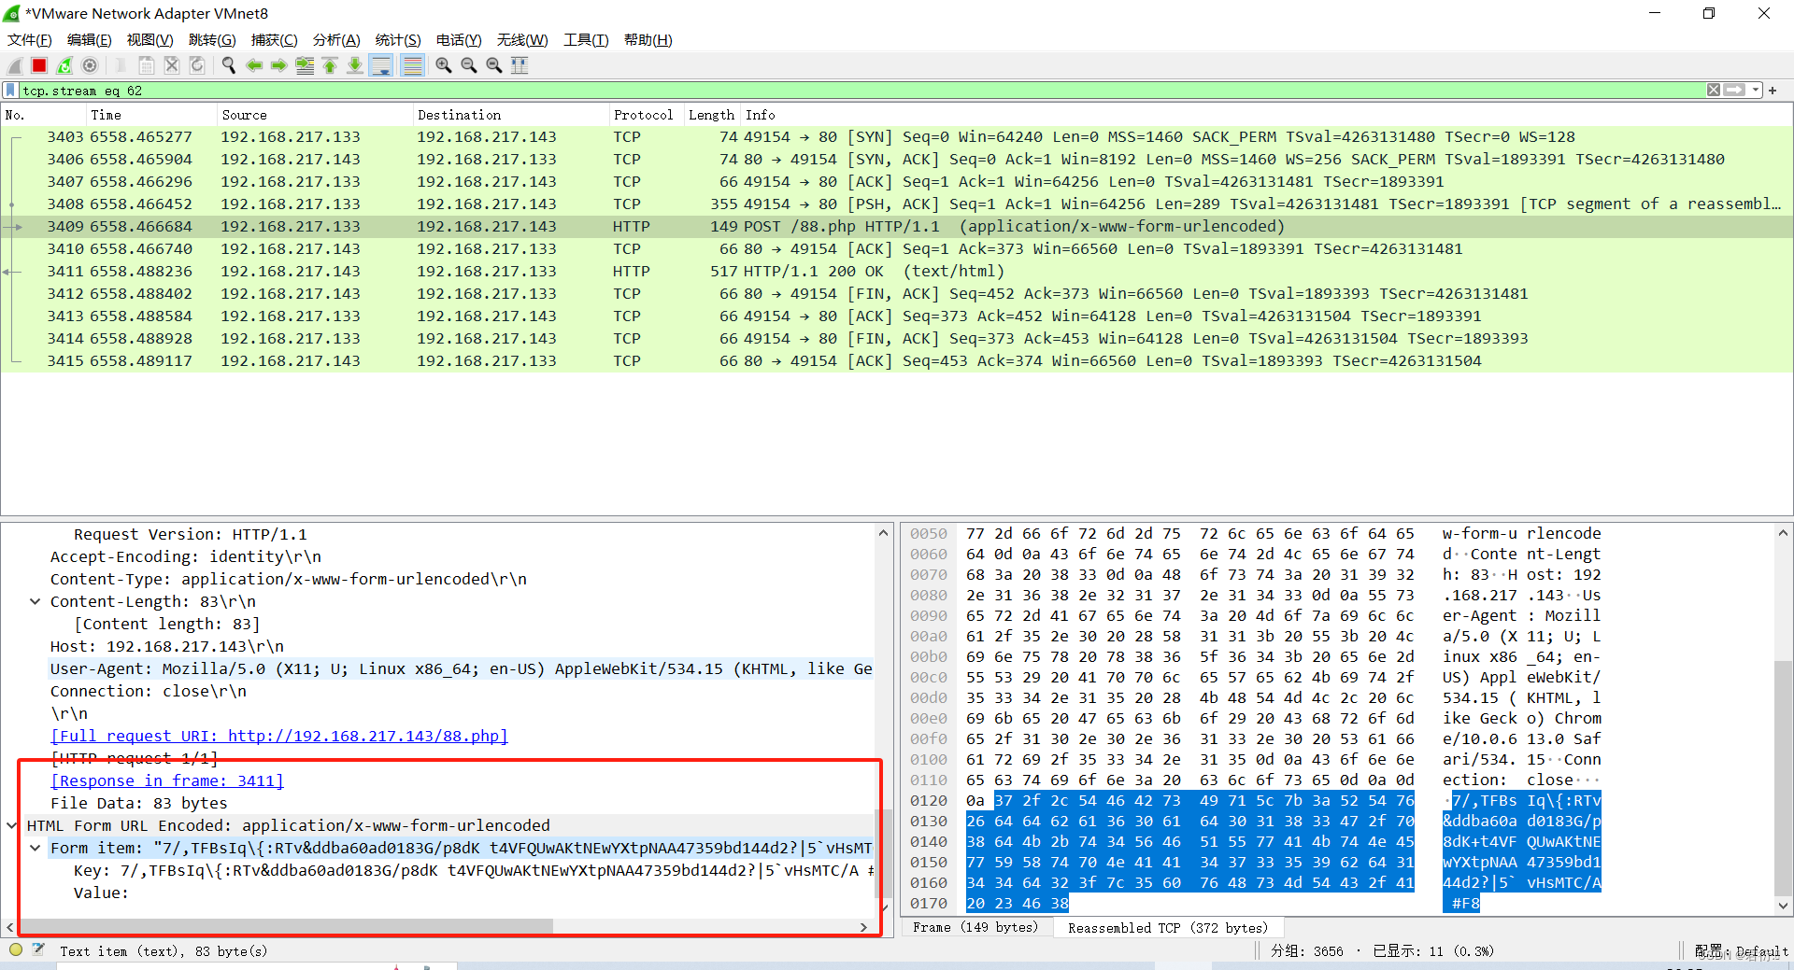Go back to previous packet
This screenshot has height=970, width=1794.
[254, 65]
